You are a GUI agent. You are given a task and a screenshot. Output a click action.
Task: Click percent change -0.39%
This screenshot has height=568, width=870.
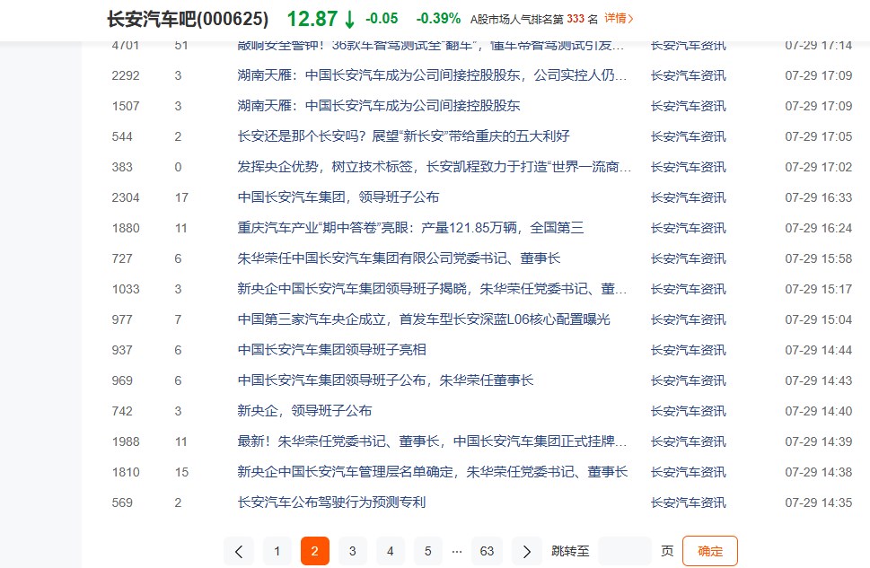[438, 18]
